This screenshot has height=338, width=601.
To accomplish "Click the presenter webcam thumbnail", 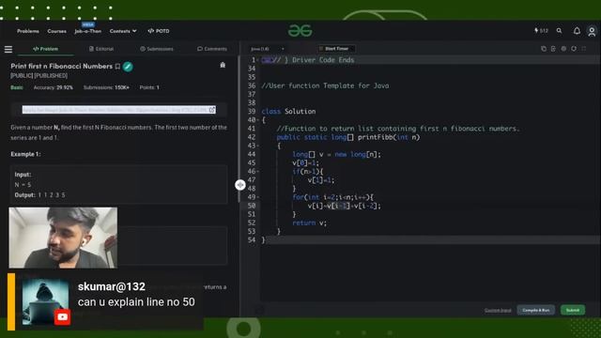I will [63, 238].
